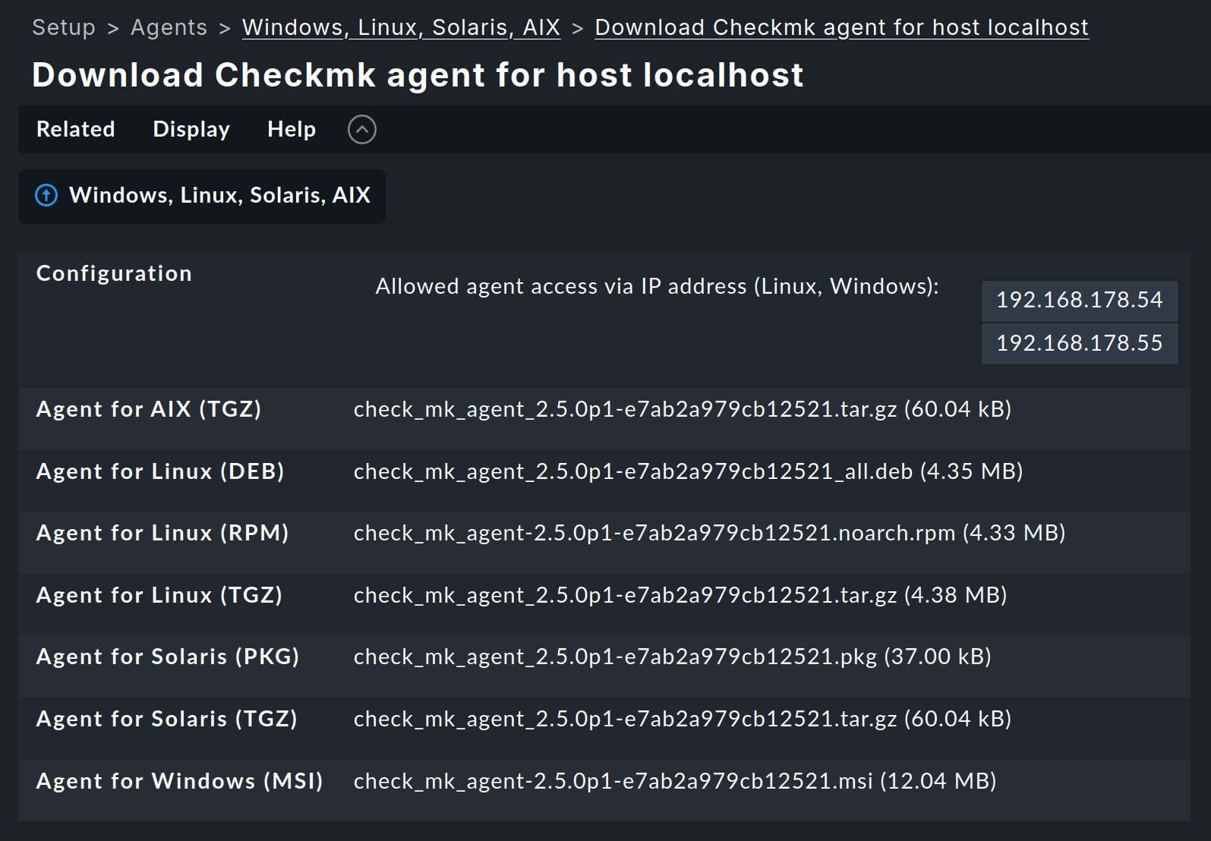
Task: Collapse the menu bar using the chevron icon
Action: [362, 130]
